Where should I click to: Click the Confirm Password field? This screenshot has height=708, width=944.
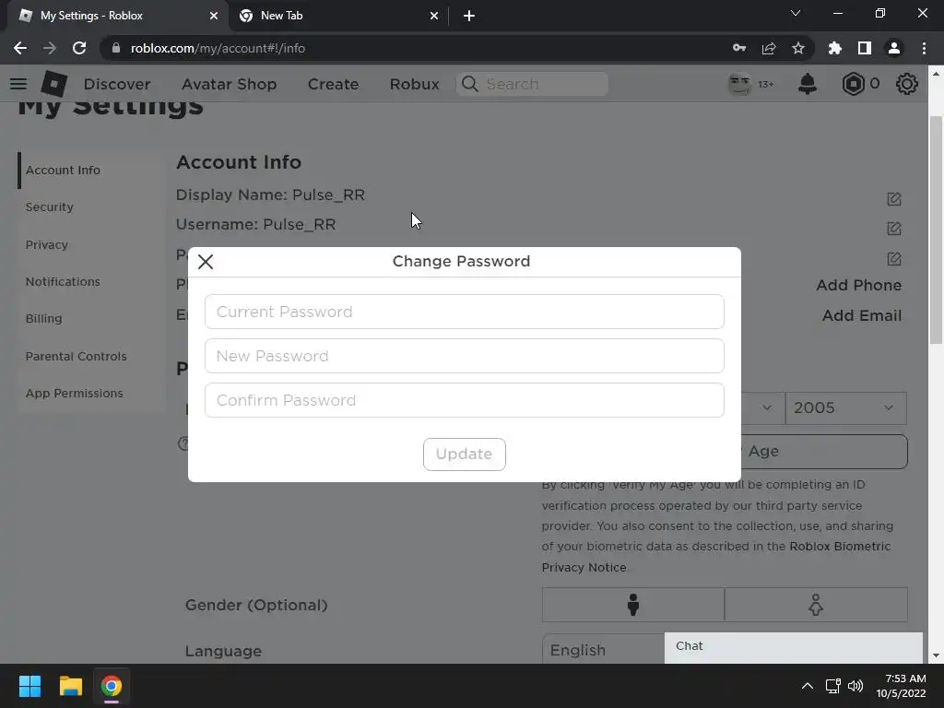click(x=465, y=400)
